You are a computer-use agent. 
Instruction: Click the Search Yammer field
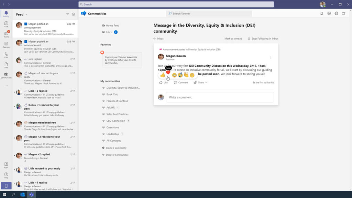[209, 13]
